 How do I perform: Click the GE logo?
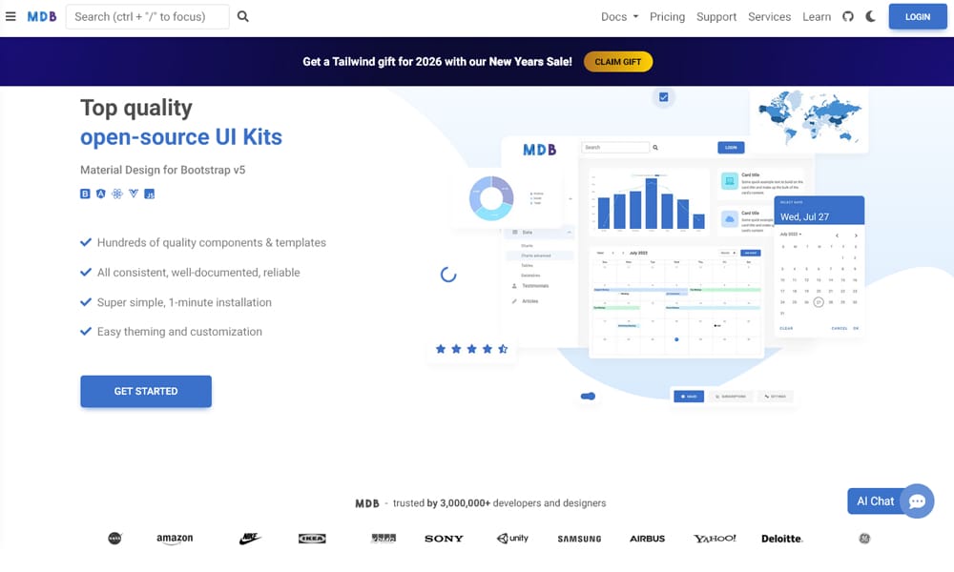(864, 538)
